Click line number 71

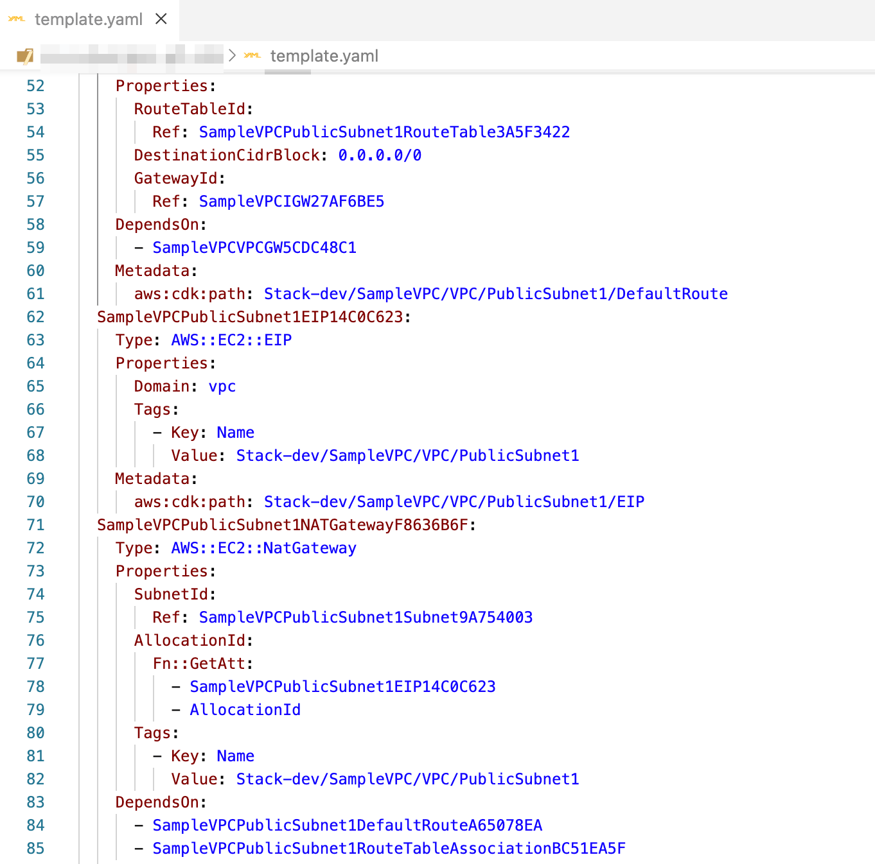(x=35, y=525)
